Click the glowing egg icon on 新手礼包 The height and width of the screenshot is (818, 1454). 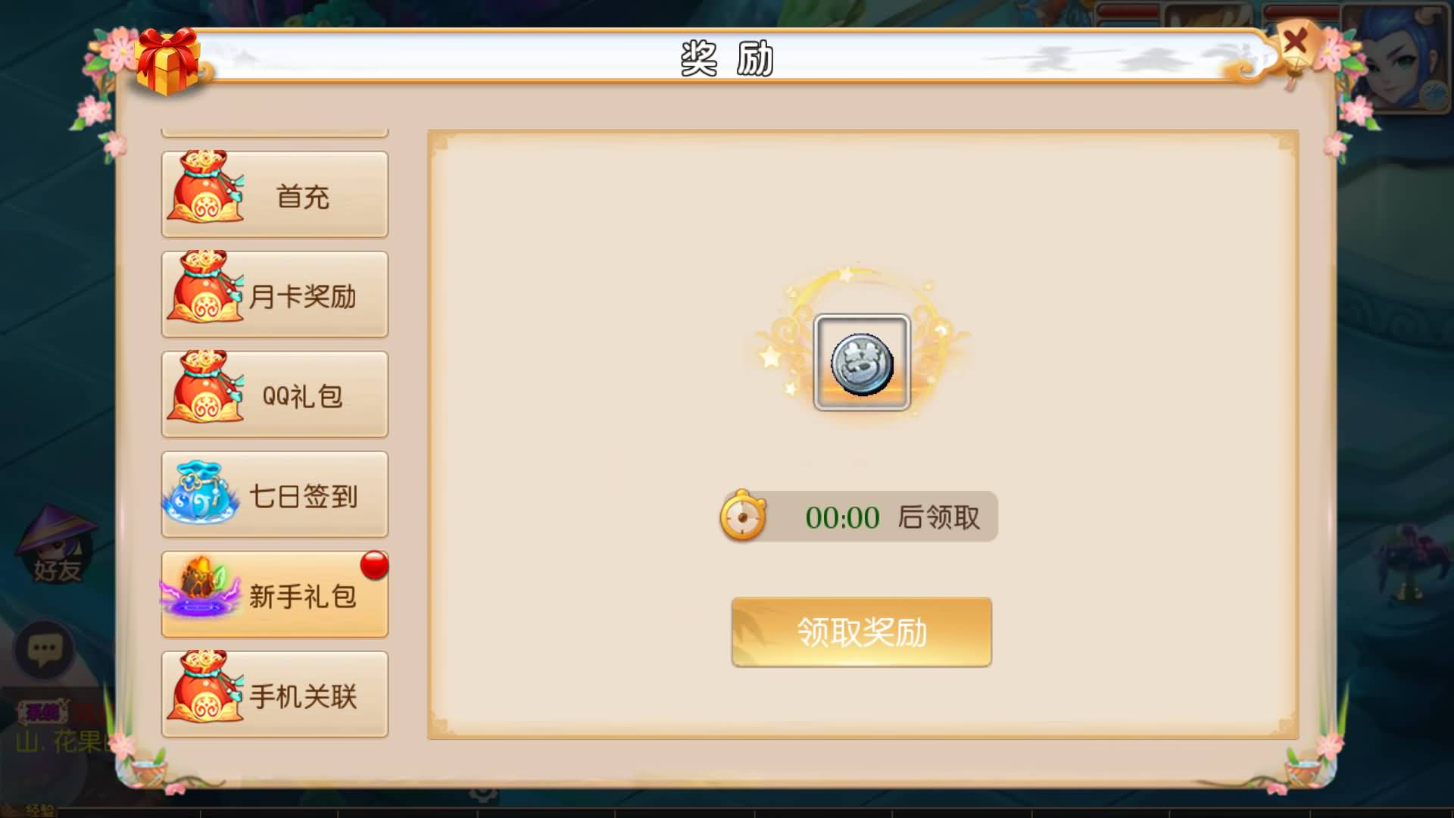(198, 588)
